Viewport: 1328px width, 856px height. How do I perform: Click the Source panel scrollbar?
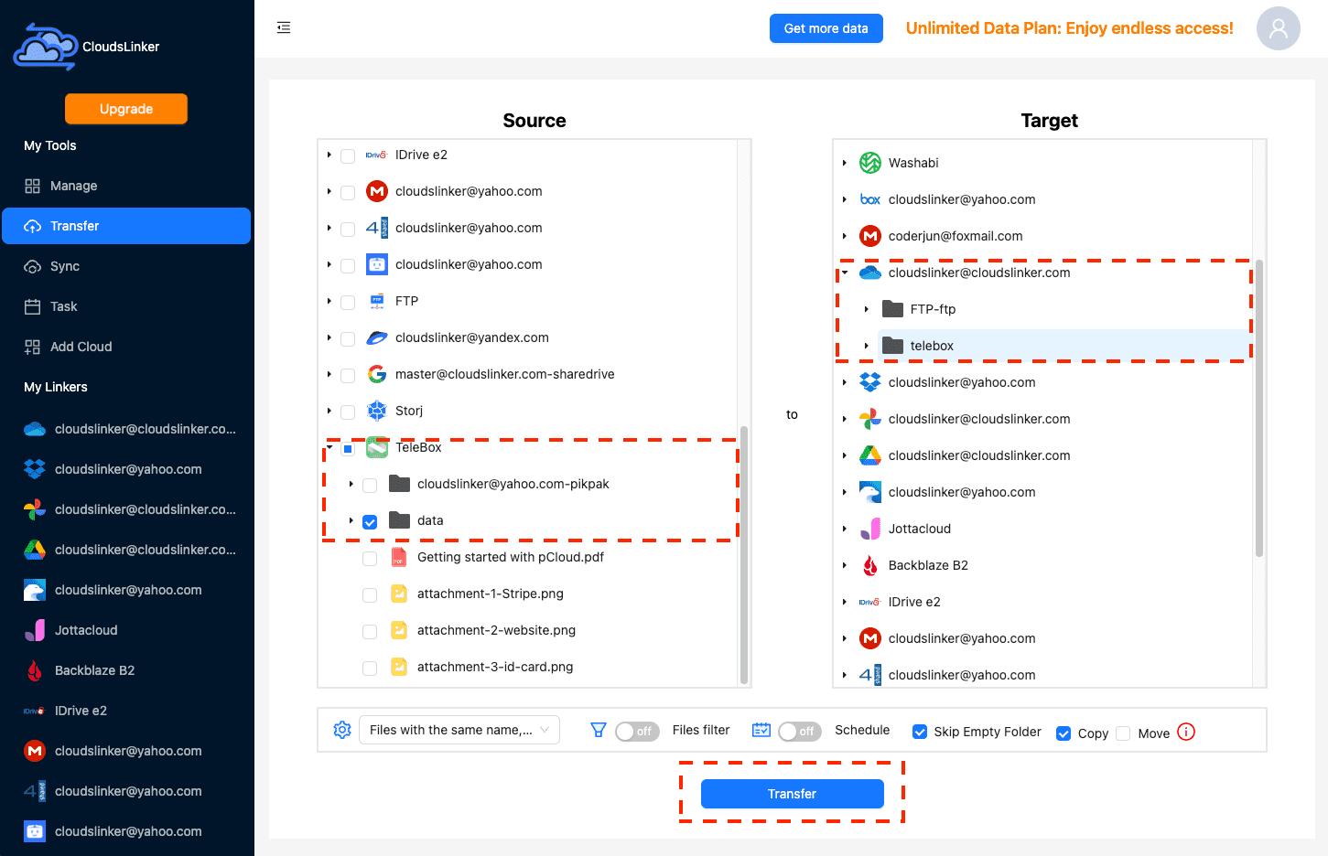(744, 555)
